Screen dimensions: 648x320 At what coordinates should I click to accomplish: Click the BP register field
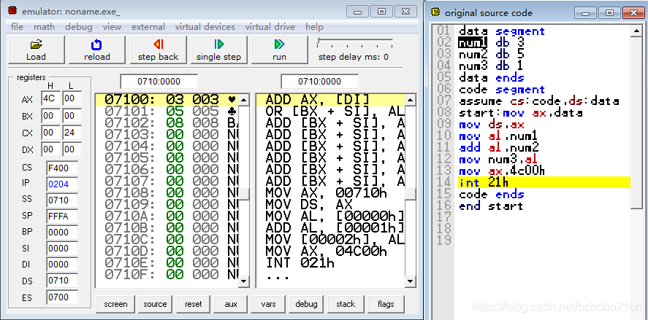pos(62,233)
